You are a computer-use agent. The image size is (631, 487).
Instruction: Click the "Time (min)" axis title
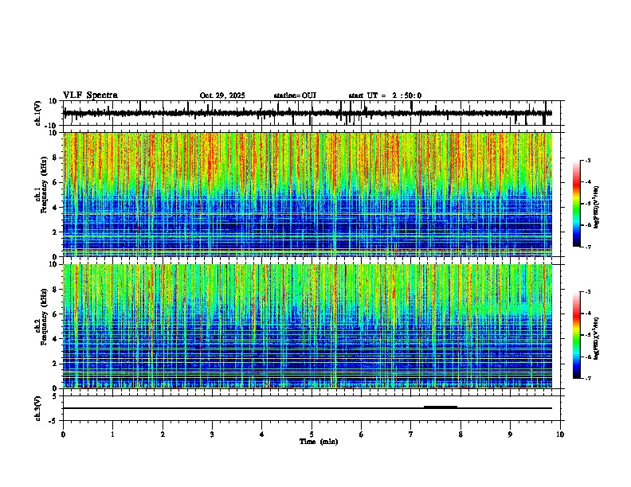point(319,442)
